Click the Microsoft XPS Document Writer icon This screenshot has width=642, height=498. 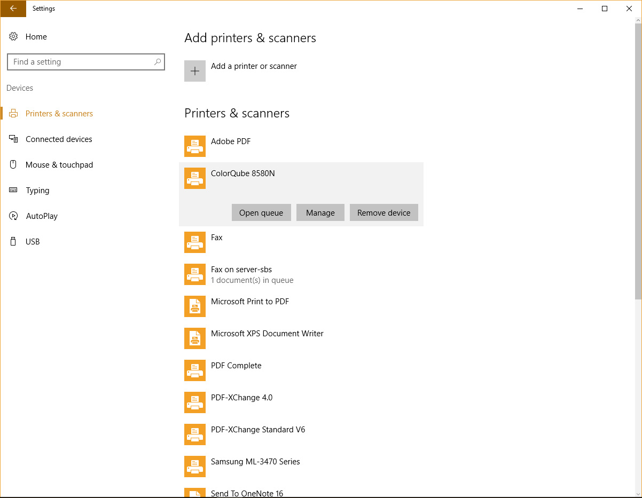tap(195, 338)
